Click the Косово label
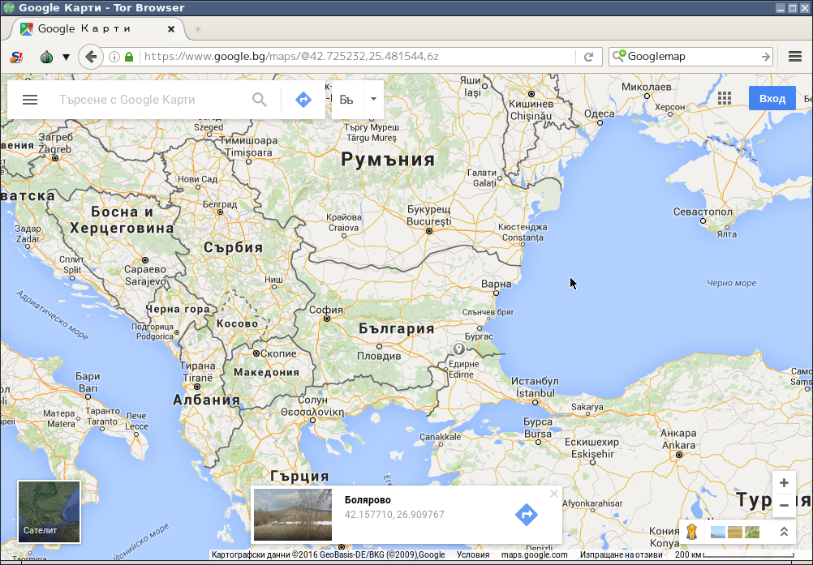The width and height of the screenshot is (813, 565). click(x=237, y=323)
